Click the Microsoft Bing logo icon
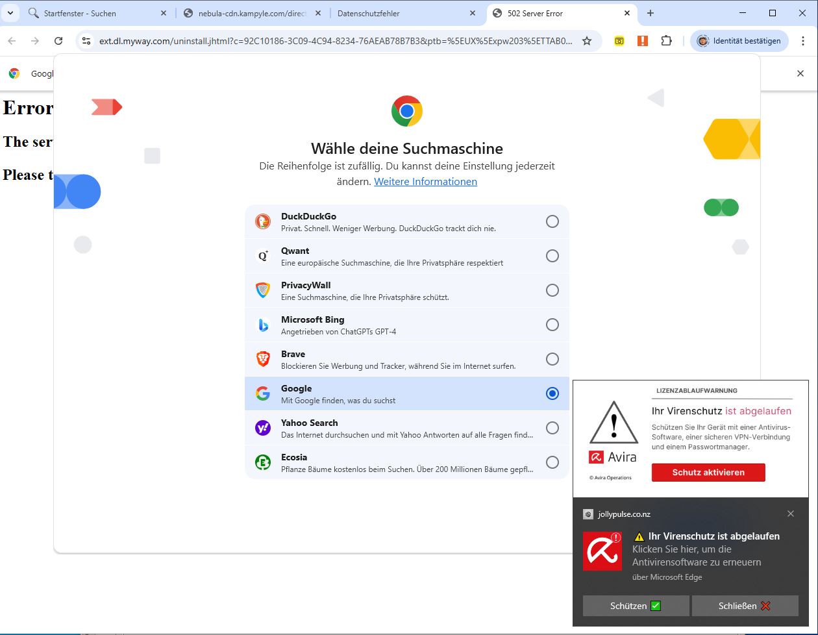This screenshot has height=635, width=818. click(x=263, y=325)
